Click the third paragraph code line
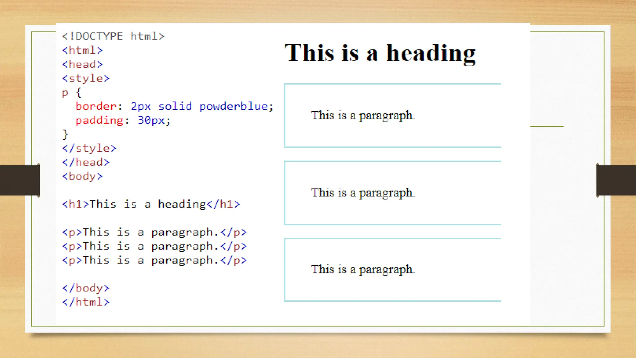 pyautogui.click(x=154, y=260)
